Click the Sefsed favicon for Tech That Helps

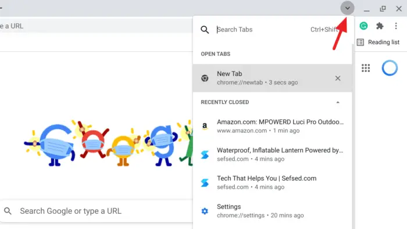(x=205, y=183)
